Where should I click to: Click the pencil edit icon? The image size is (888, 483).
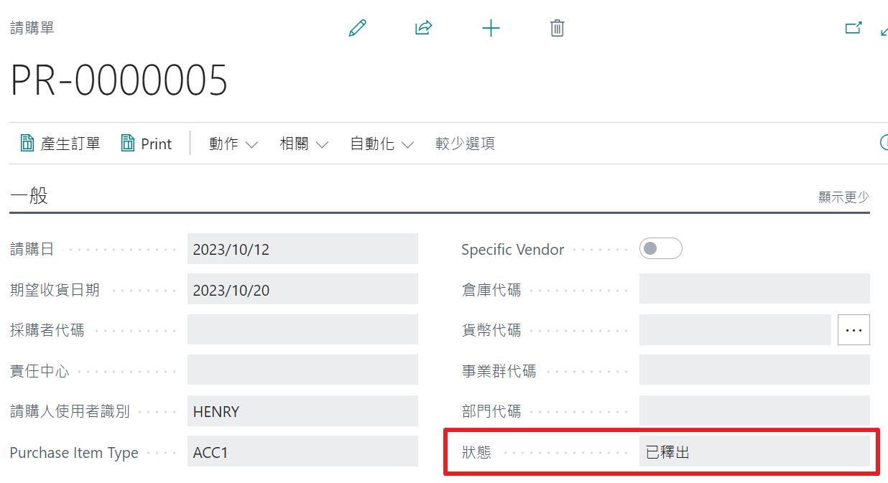(357, 28)
